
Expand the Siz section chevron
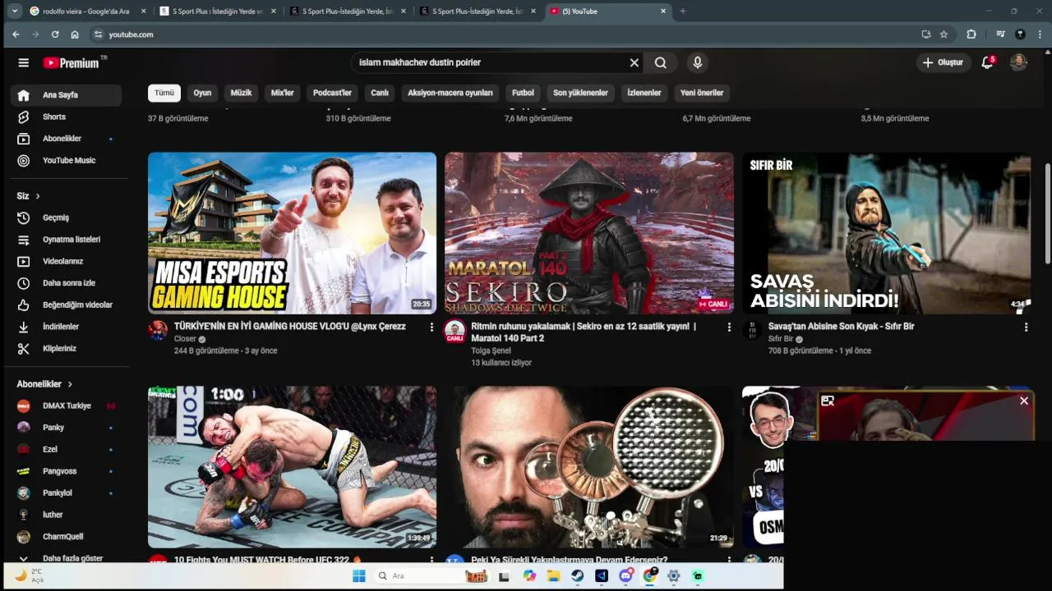38,196
